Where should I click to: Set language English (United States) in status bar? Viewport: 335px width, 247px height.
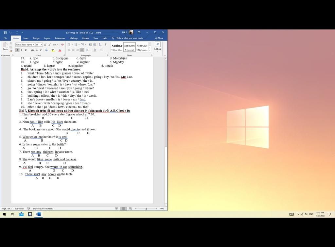click(x=43, y=208)
